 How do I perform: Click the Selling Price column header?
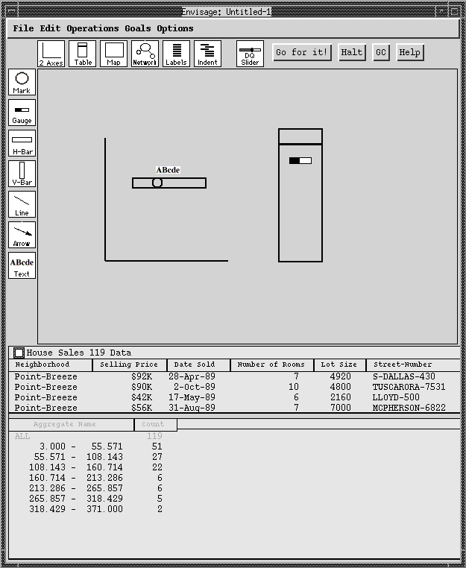point(129,365)
